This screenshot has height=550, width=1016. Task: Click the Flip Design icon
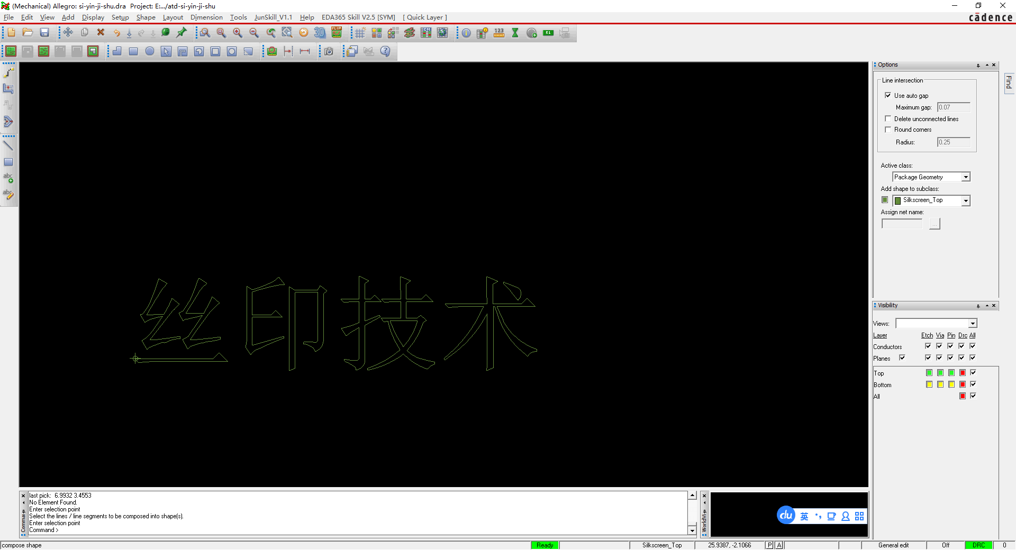point(337,33)
